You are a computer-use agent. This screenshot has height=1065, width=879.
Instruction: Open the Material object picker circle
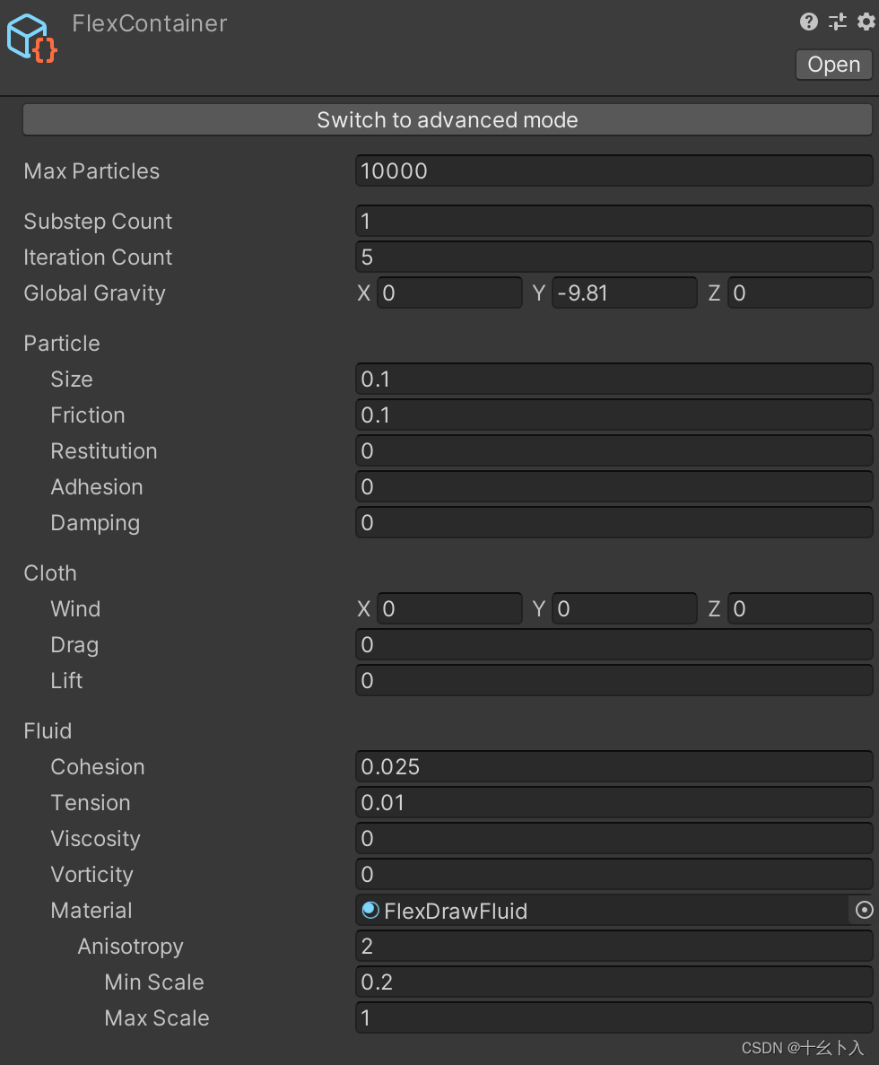[x=864, y=911]
